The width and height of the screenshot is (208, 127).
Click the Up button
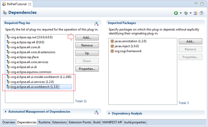tap(87, 53)
